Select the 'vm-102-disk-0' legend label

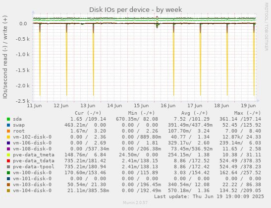(x=32, y=137)
